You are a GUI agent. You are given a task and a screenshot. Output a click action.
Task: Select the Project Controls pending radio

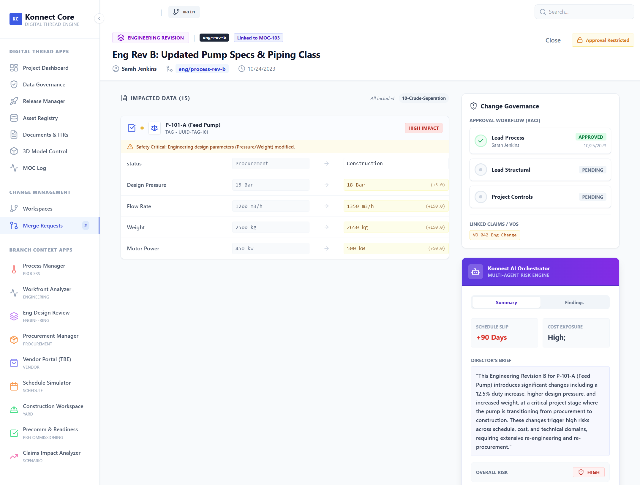481,197
